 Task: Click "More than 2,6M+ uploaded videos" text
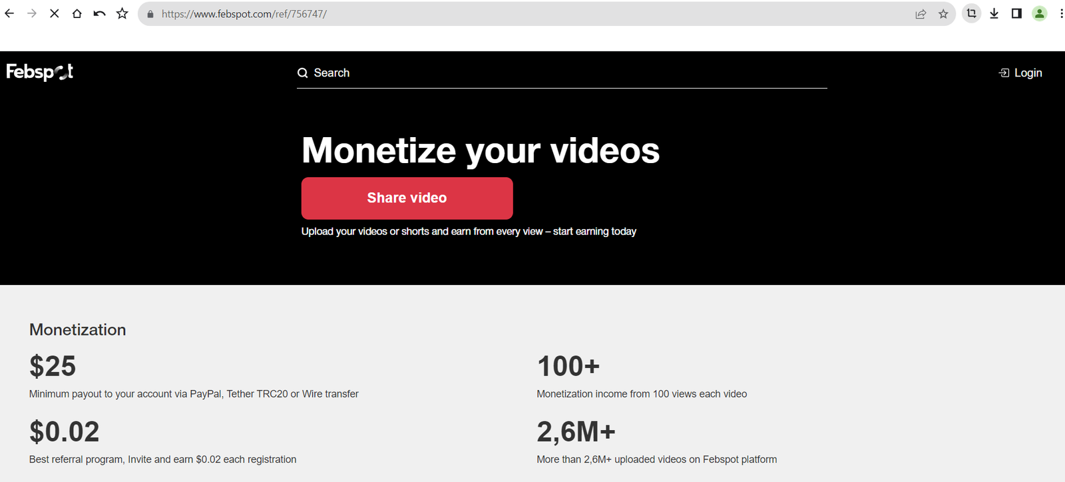(x=657, y=459)
